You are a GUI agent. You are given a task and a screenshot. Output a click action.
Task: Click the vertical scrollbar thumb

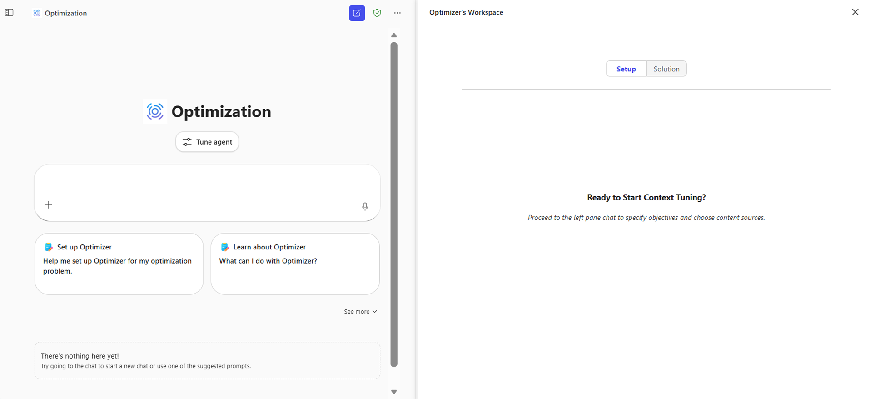pos(394,204)
